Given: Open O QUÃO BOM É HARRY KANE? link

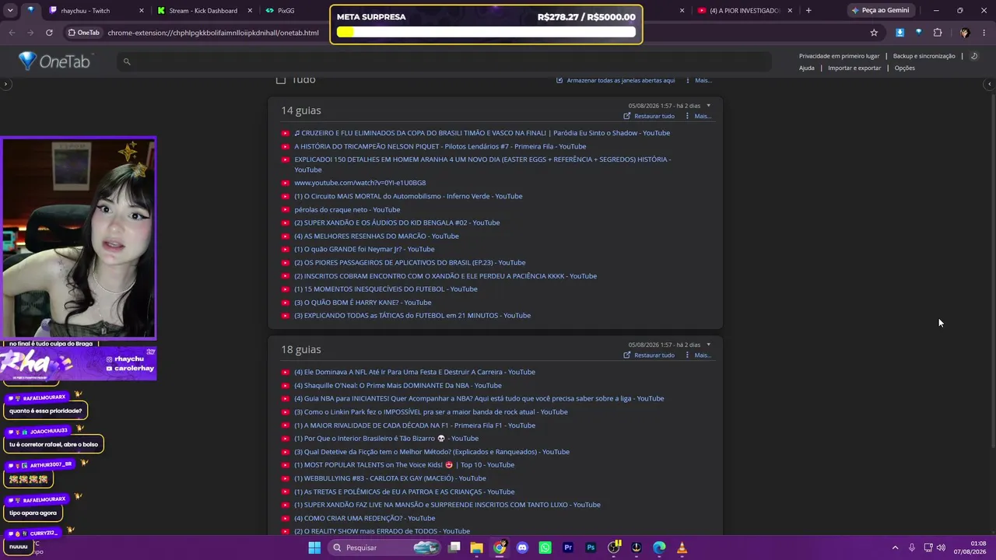Looking at the screenshot, I should tap(363, 303).
